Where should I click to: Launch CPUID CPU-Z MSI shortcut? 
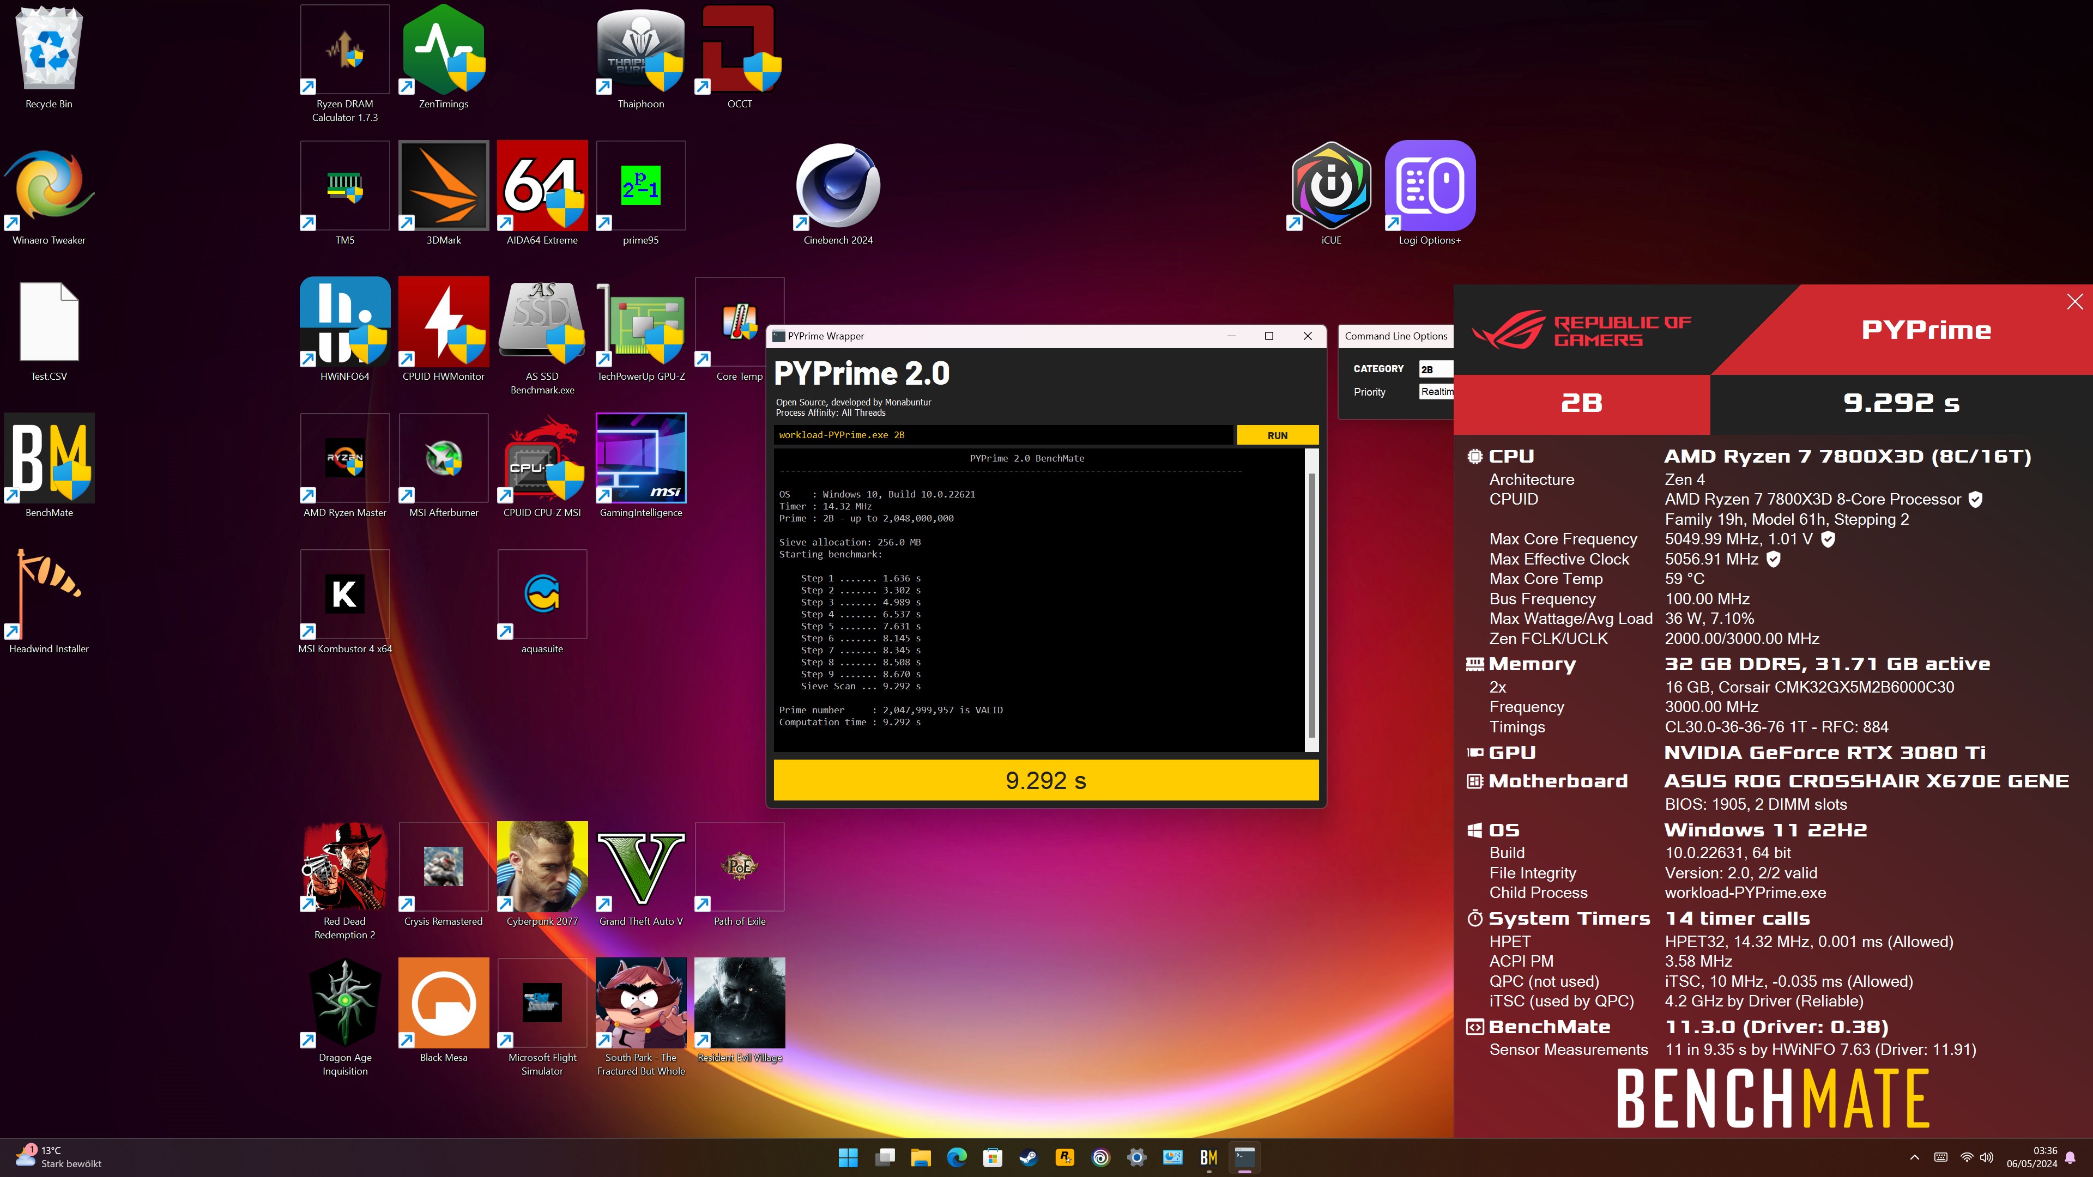pos(542,466)
